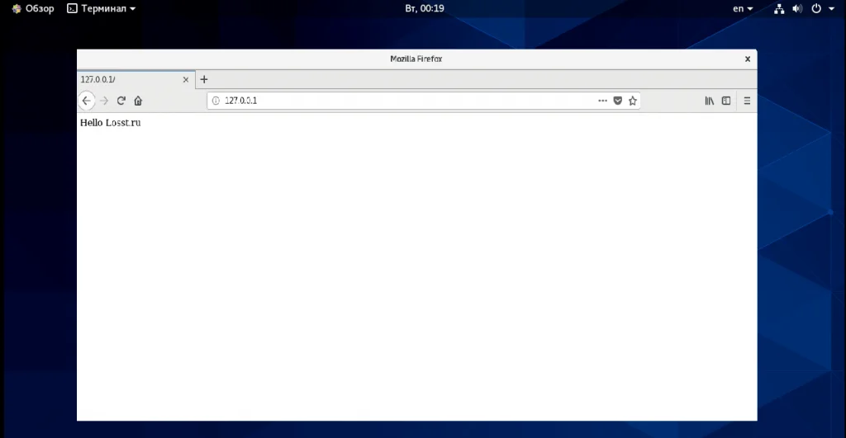Click the Hello Losst.ru page text
846x438 pixels.
(x=111, y=123)
